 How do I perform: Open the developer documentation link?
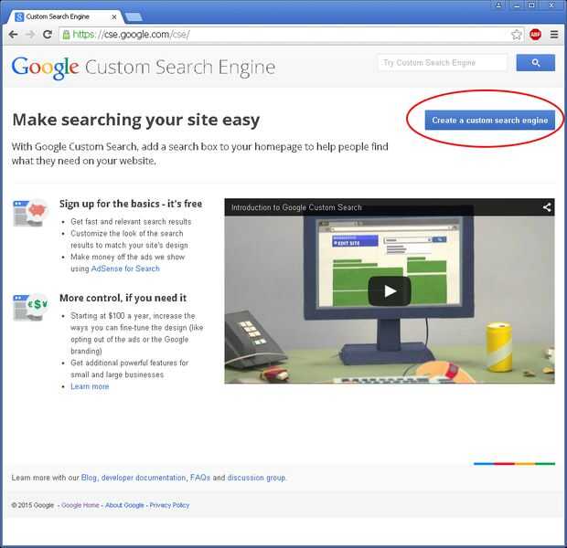144,478
